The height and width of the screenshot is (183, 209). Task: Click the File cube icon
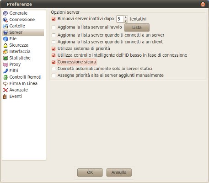coord(5,39)
